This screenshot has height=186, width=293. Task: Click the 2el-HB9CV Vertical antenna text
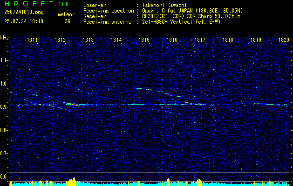tap(181, 22)
